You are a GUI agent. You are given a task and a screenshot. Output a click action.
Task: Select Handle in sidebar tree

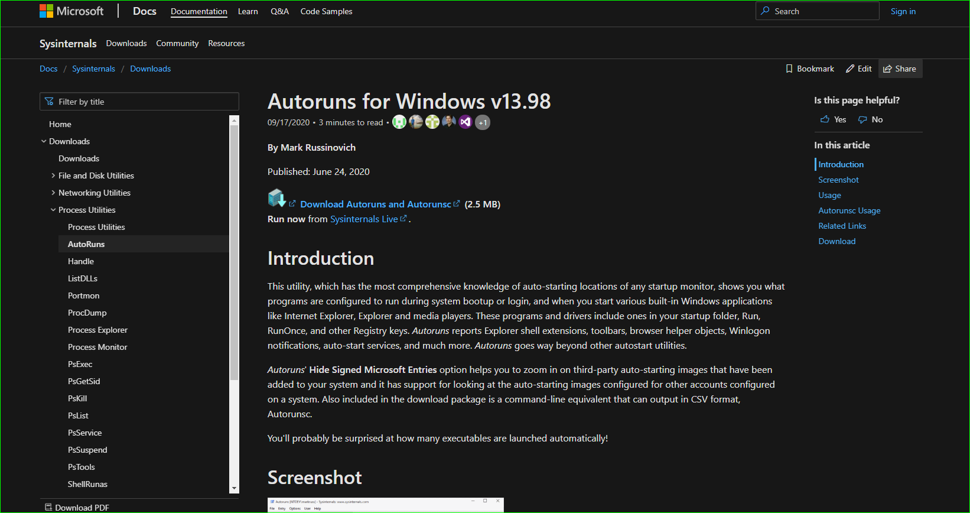[81, 261]
